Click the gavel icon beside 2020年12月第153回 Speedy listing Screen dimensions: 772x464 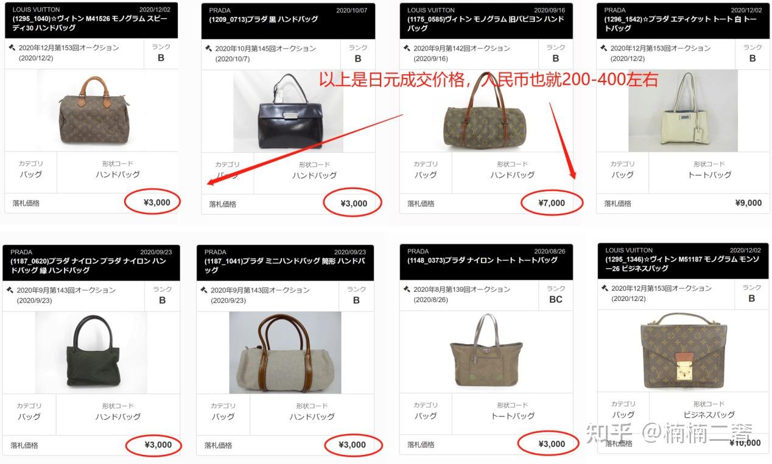(12, 47)
